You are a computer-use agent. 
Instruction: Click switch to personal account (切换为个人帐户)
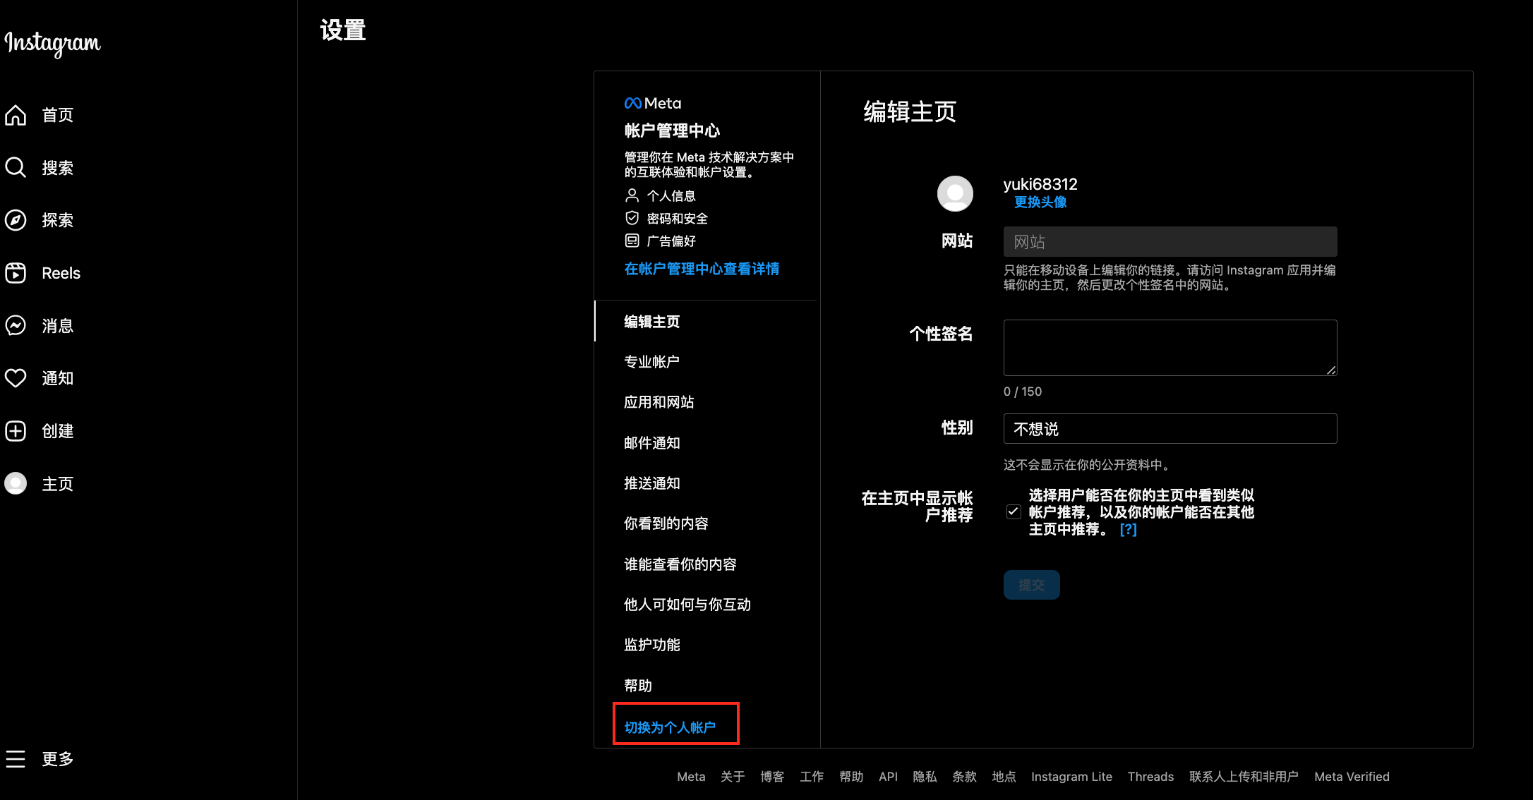click(x=670, y=727)
